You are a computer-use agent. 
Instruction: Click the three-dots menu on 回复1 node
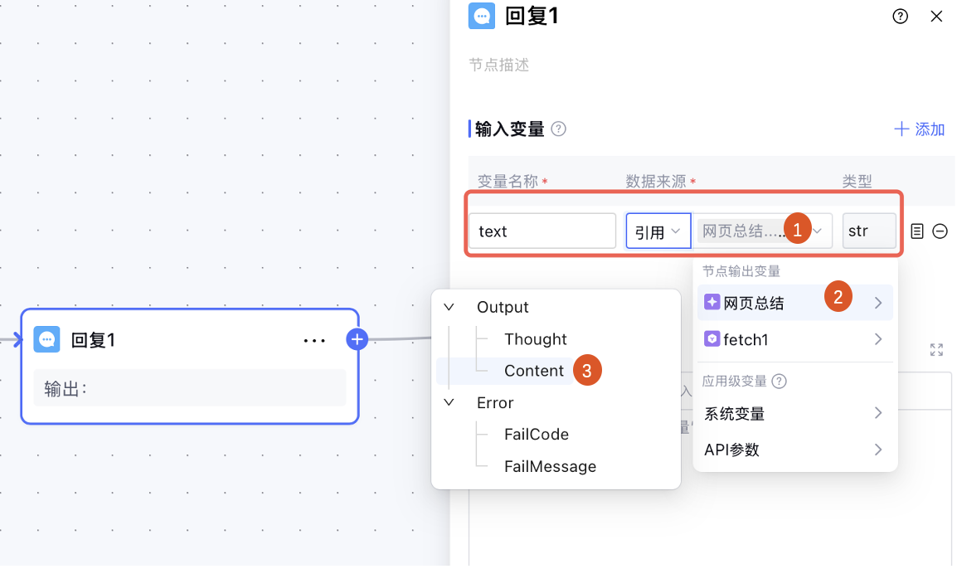click(x=314, y=340)
